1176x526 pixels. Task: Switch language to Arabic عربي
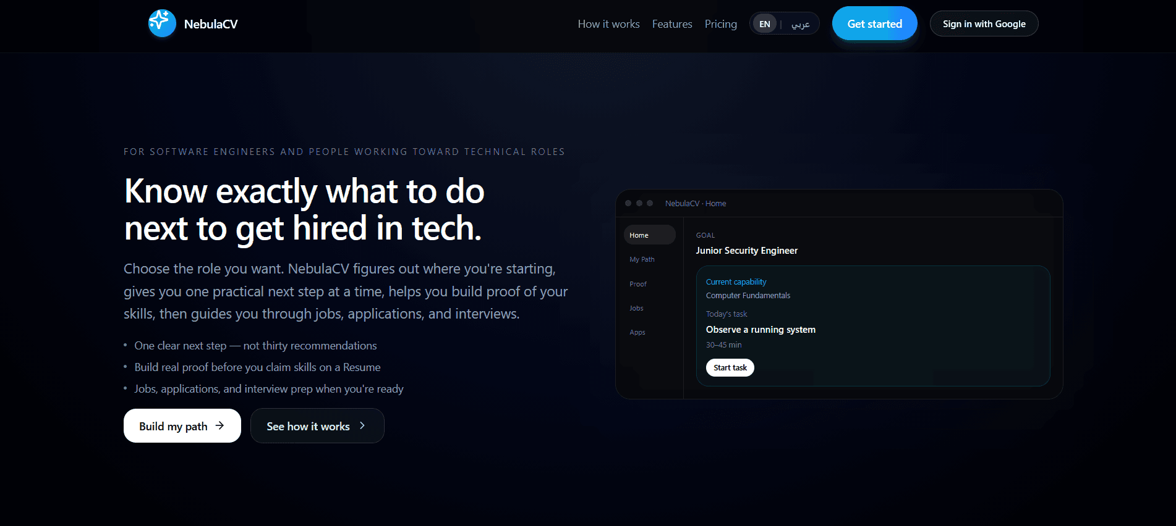click(801, 24)
